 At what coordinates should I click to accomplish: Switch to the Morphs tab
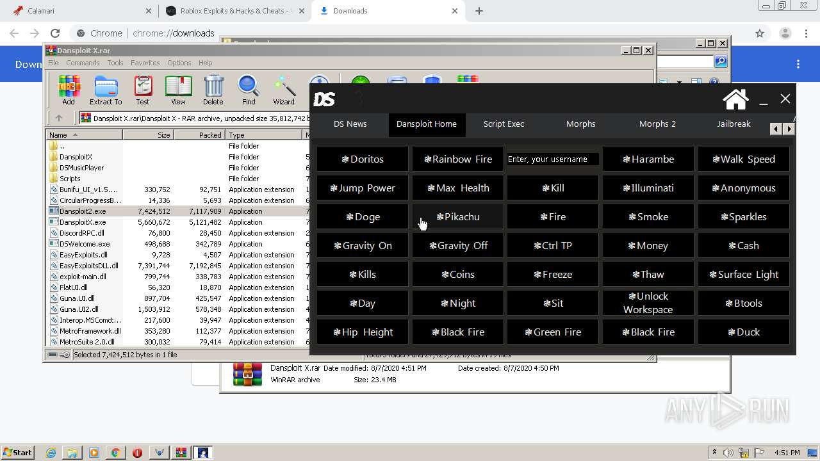[580, 124]
